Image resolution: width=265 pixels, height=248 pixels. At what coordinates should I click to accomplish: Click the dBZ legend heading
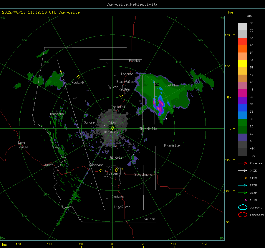click(x=250, y=16)
